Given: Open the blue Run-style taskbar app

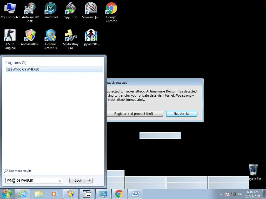Looking at the screenshot, I should click(x=135, y=194).
